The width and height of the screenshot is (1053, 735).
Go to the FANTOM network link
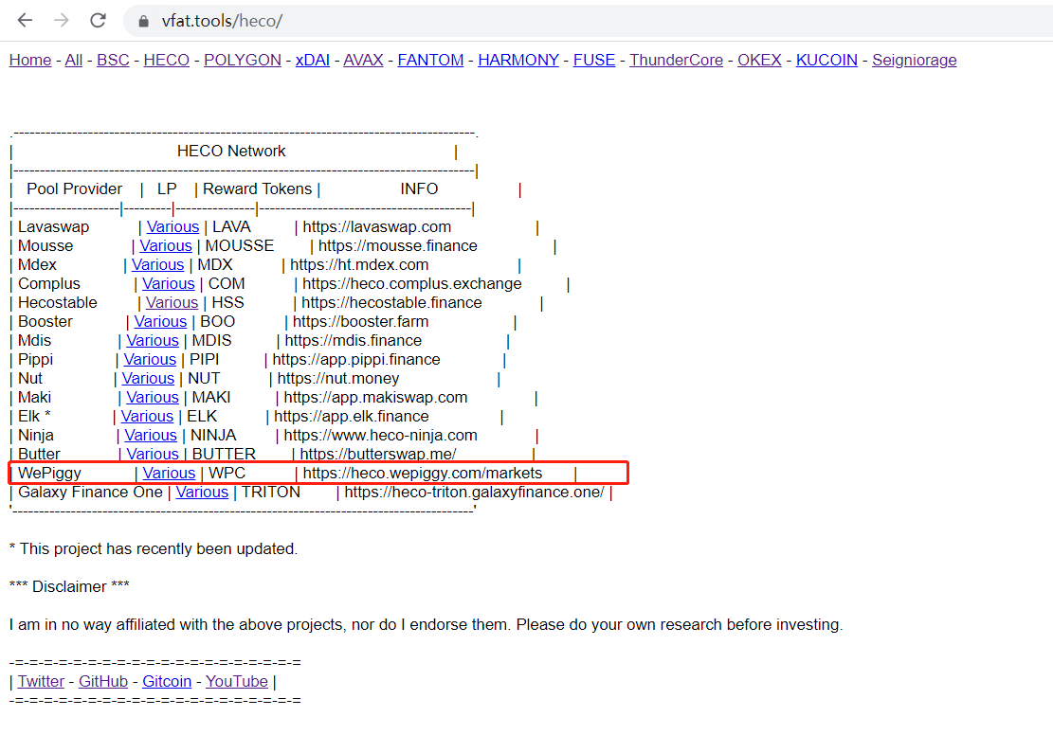pos(430,60)
